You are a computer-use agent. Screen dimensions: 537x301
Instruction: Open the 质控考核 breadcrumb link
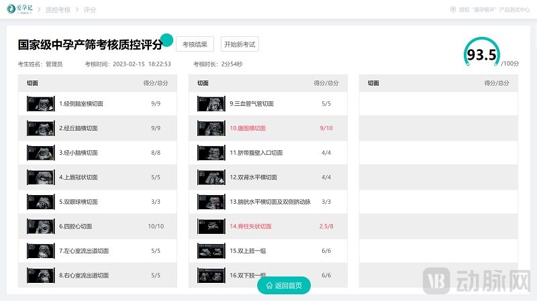(x=58, y=10)
